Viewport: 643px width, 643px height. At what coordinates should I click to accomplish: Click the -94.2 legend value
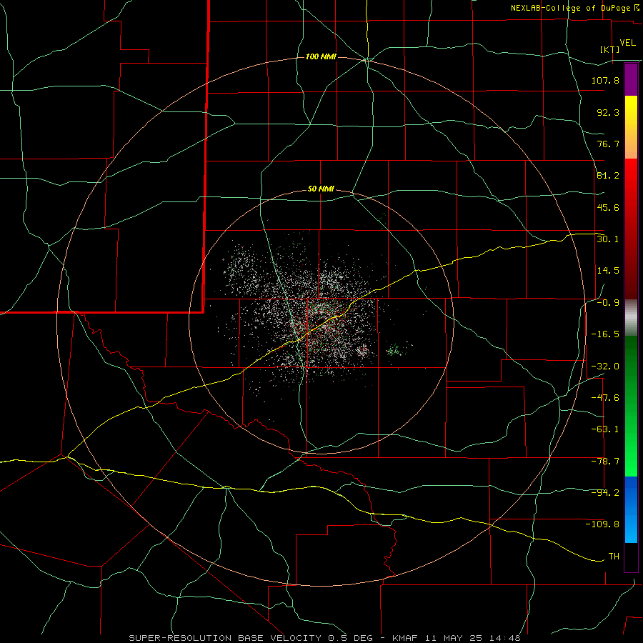tap(605, 493)
